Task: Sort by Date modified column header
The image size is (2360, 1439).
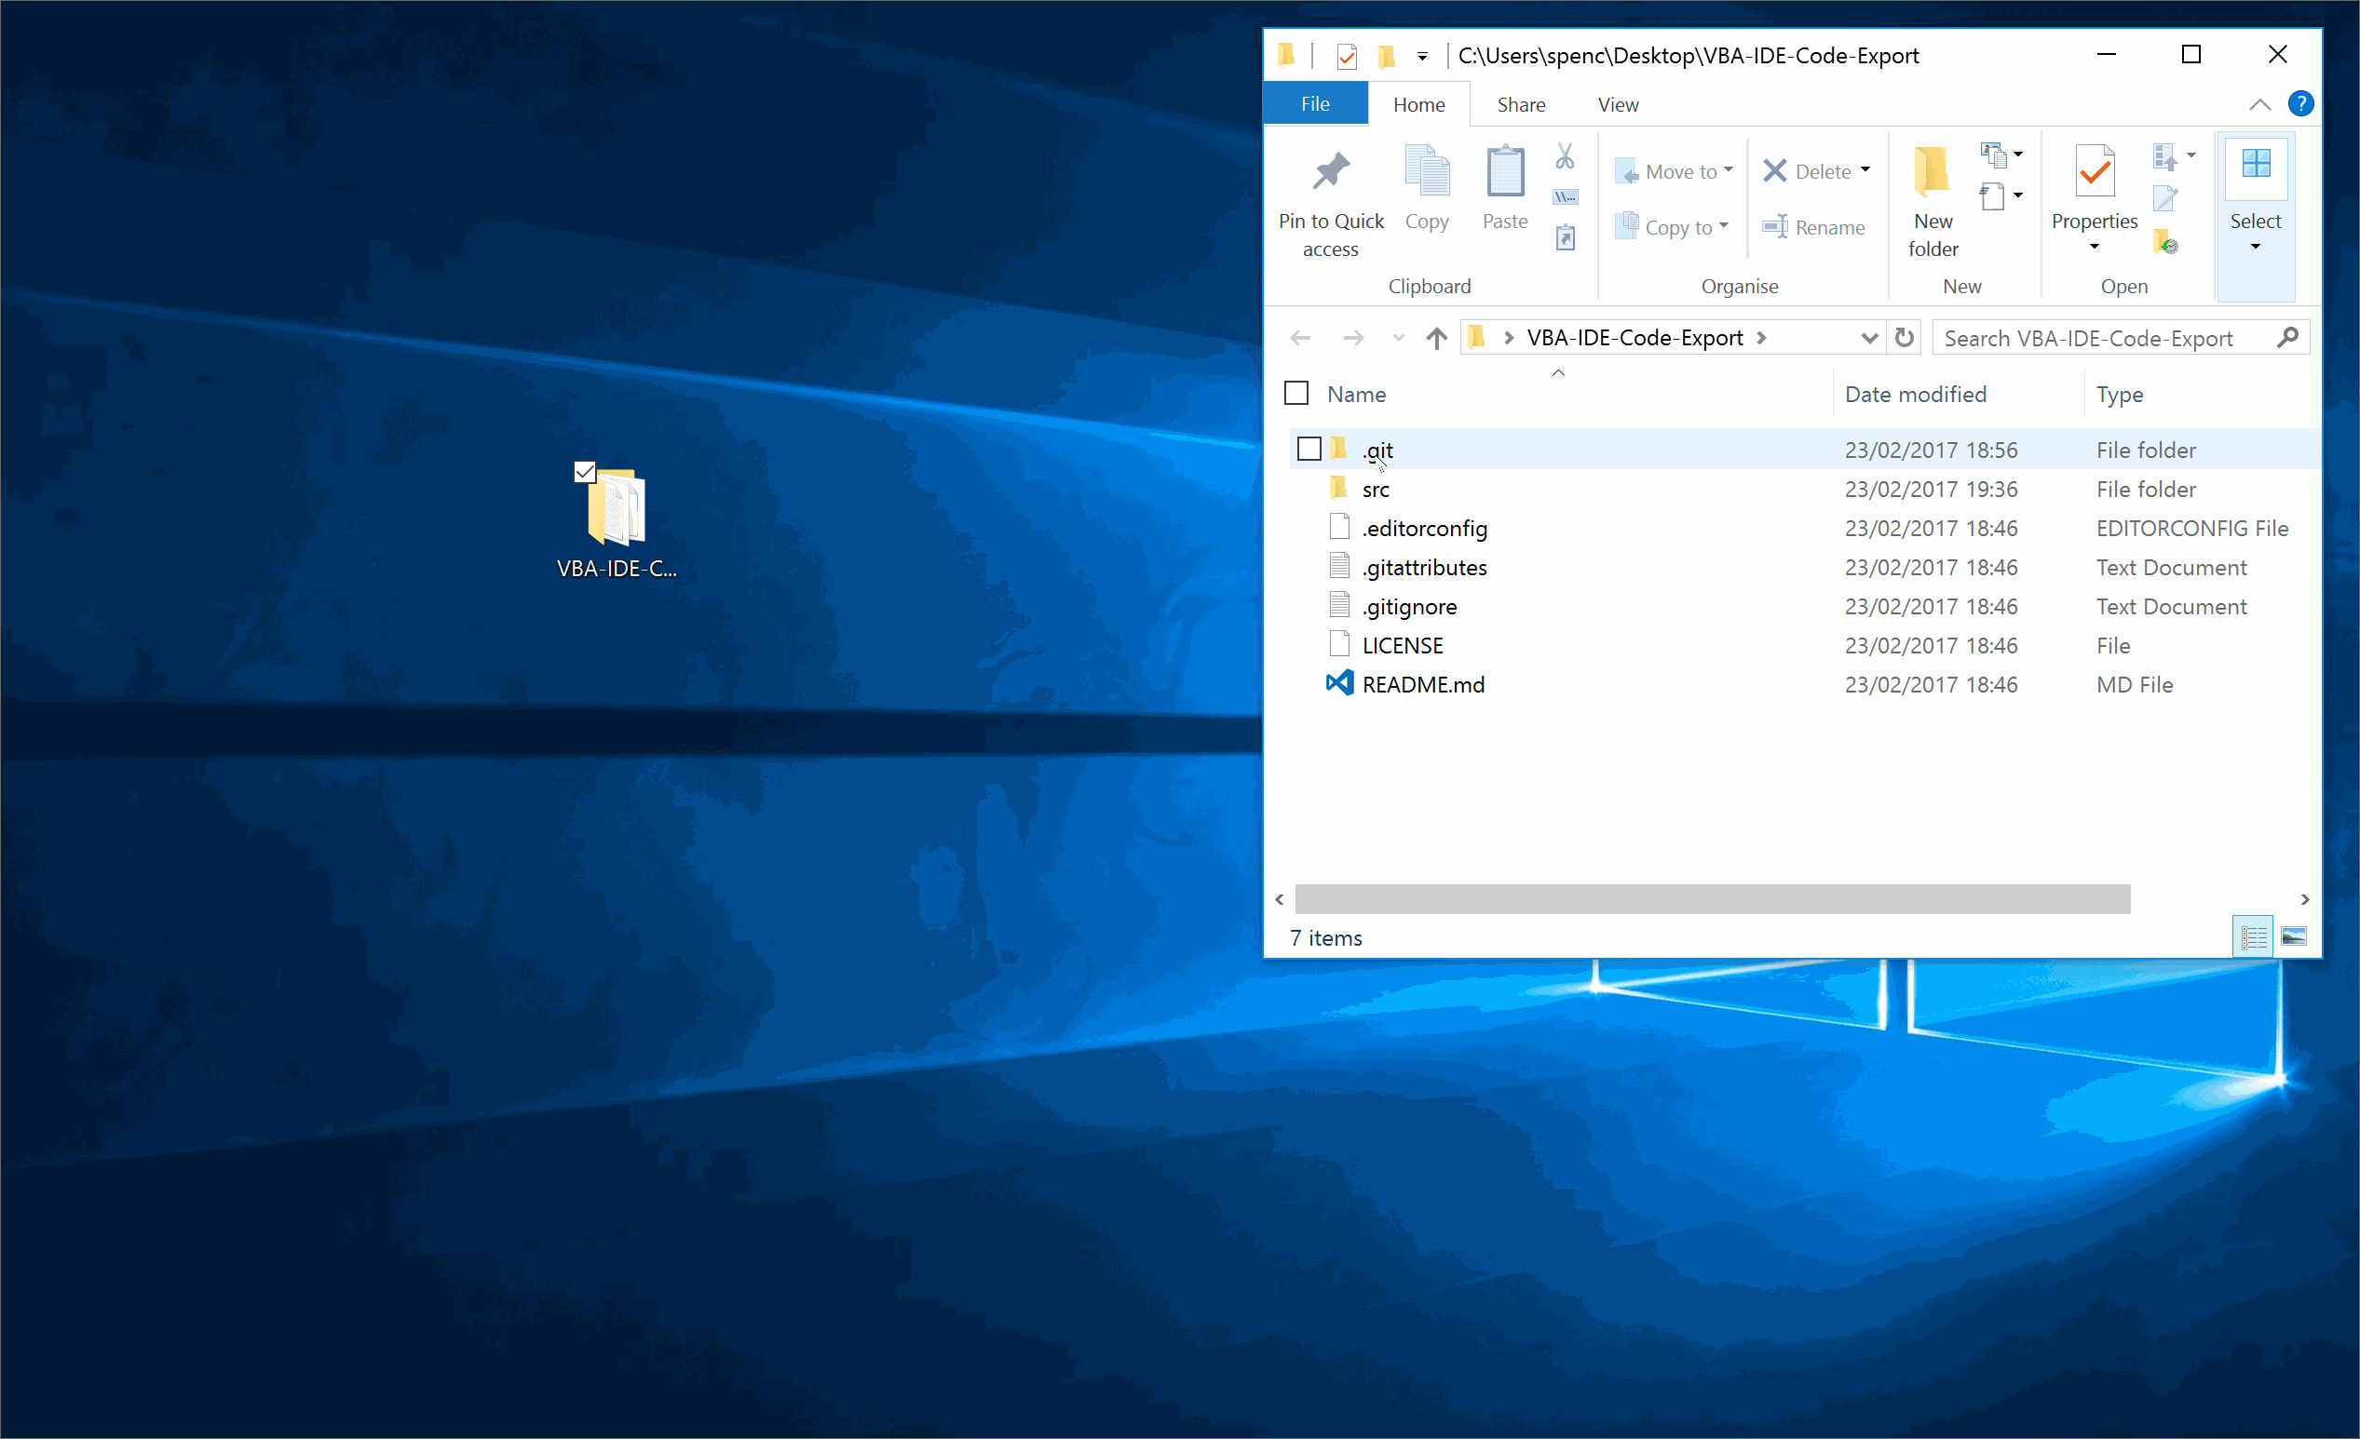Action: [x=1915, y=395]
